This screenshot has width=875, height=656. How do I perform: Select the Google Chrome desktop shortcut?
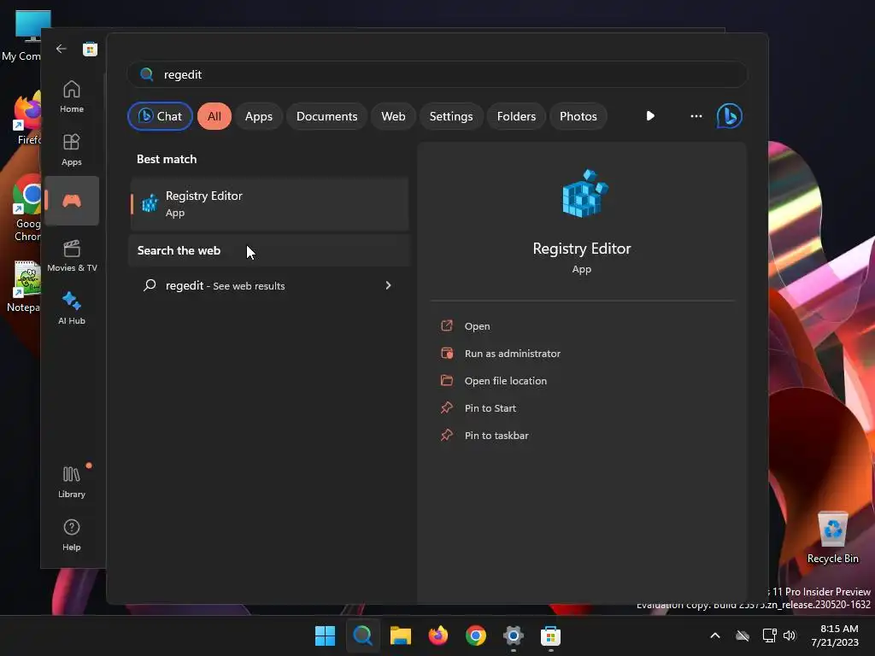26,208
